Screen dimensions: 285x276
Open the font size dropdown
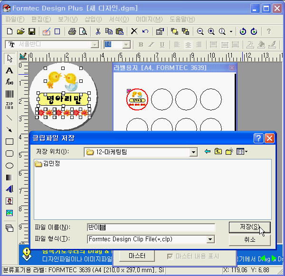click(x=126, y=45)
